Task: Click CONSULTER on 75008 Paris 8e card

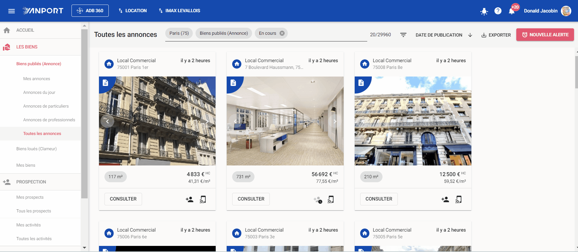Action: (x=379, y=199)
